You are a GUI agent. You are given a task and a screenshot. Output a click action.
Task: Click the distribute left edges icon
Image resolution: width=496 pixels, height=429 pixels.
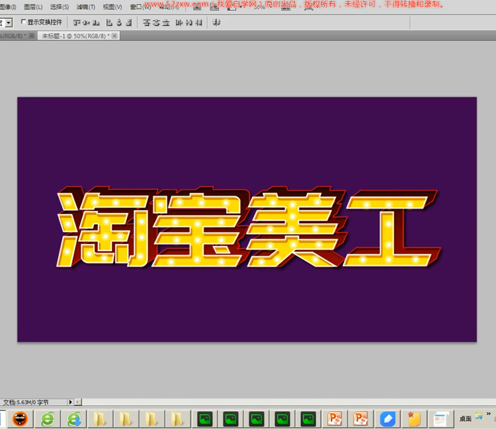pos(179,22)
